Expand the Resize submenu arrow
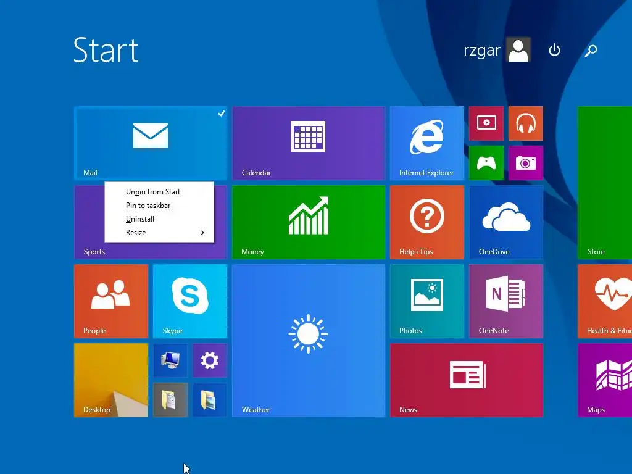The width and height of the screenshot is (632, 474). click(x=202, y=233)
